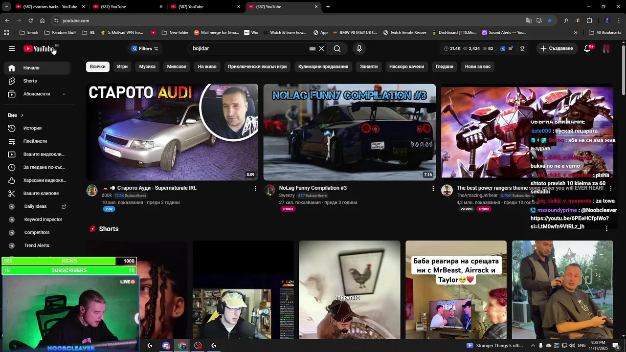This screenshot has width=626, height=352.
Task: Click the list icon in the stats toolbar
Action: (511, 48)
